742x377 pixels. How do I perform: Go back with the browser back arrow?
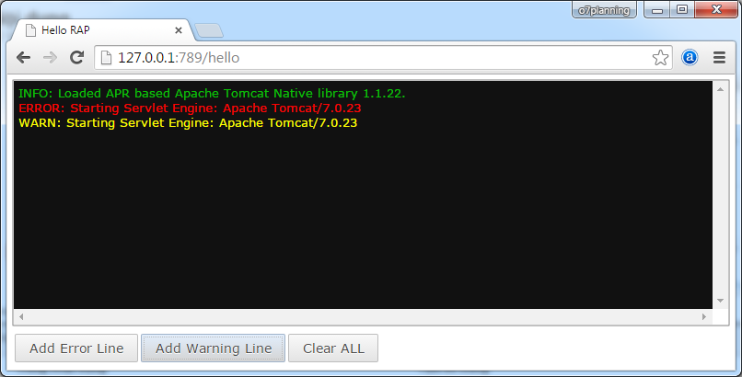[23, 58]
